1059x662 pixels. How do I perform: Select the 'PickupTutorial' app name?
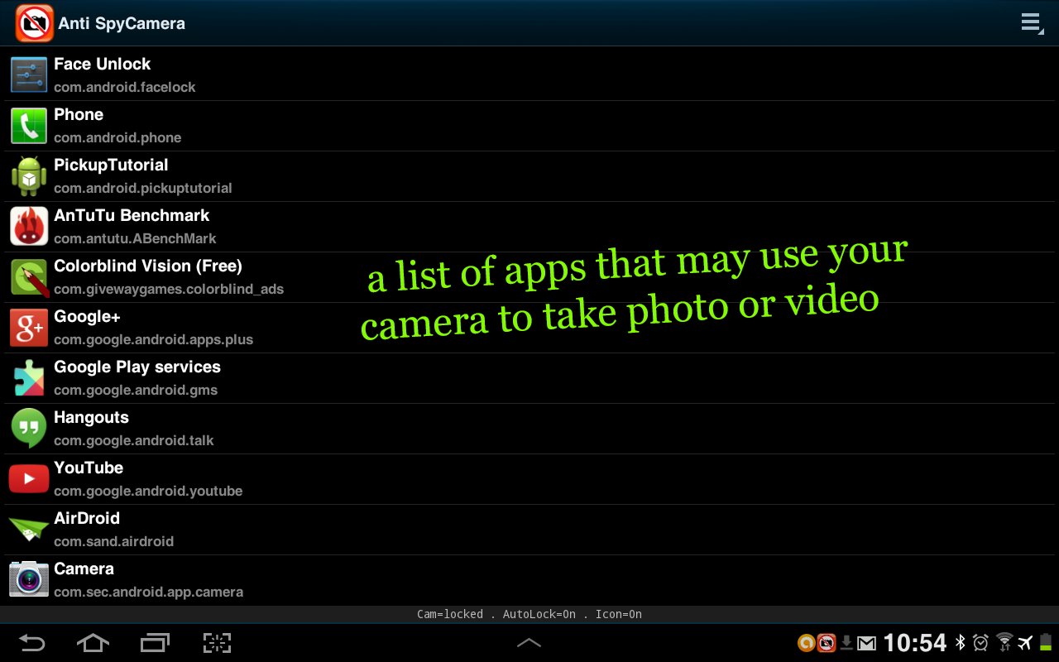(x=111, y=165)
